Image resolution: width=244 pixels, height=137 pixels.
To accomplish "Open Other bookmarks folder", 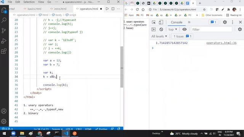I will point(212,15).
